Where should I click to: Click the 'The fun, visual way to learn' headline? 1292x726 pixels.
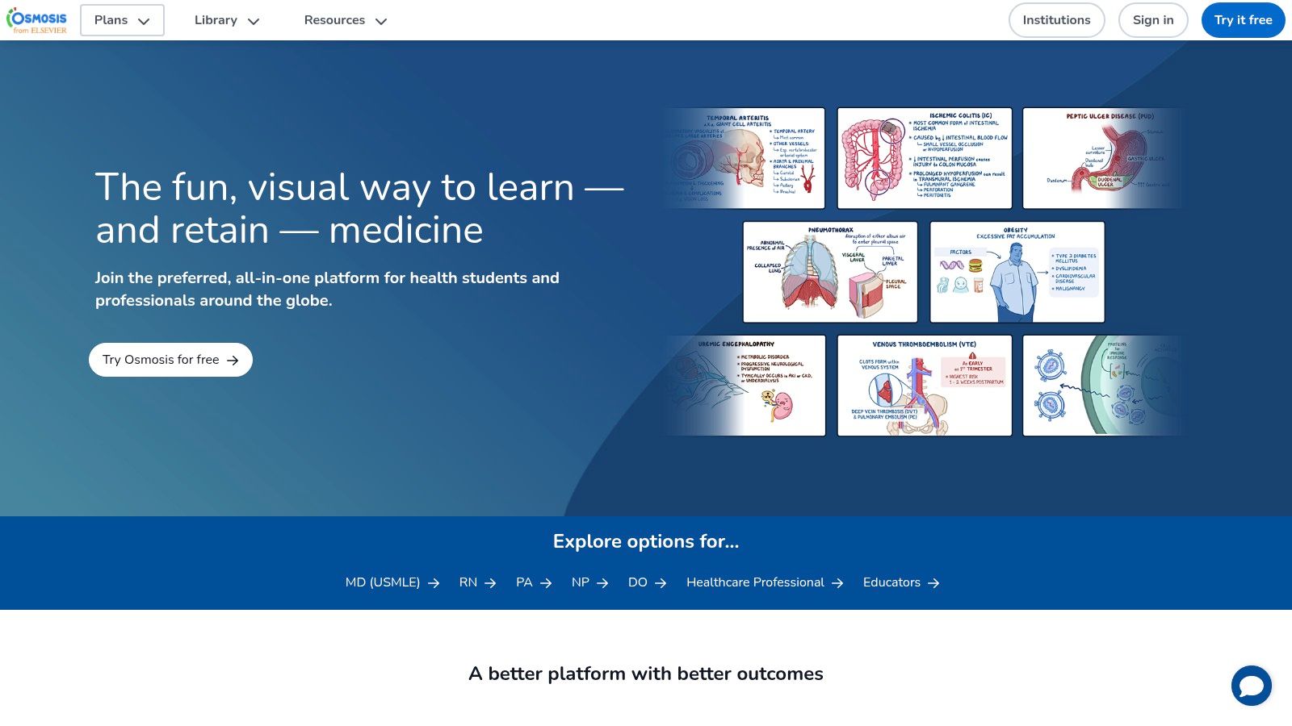[360, 208]
